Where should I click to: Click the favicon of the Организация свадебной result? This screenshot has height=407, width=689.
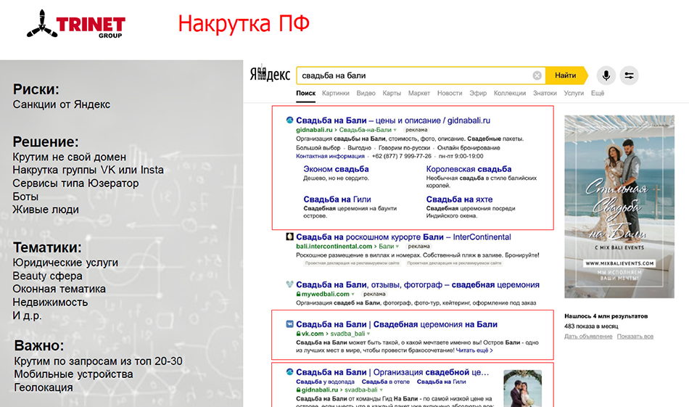point(289,372)
